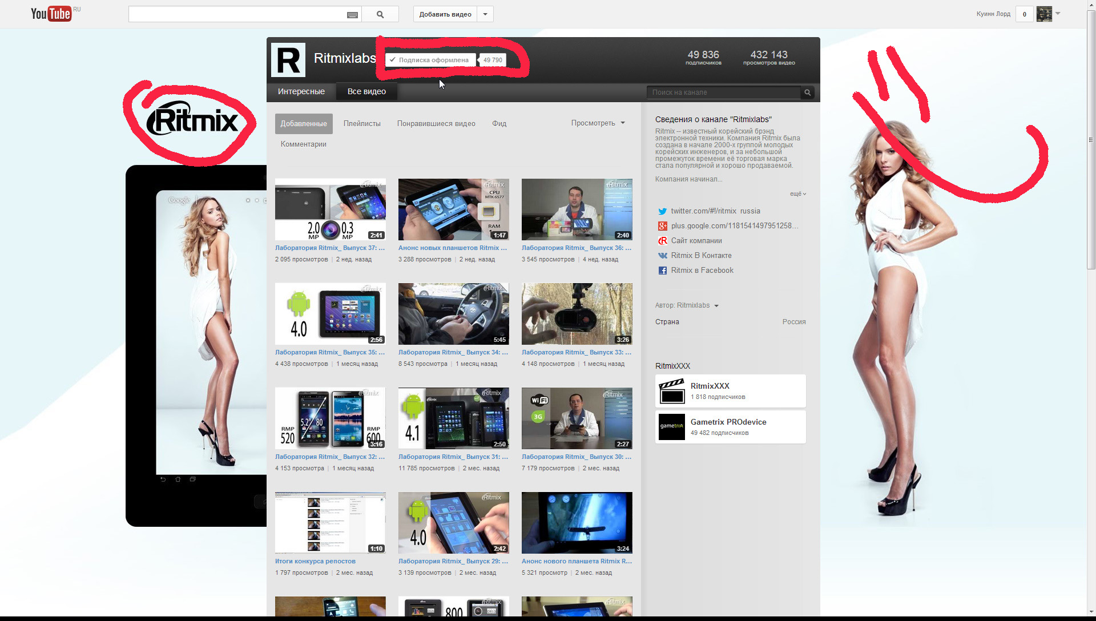The height and width of the screenshot is (621, 1096).
Task: Click the Ritmixlabs R channel avatar
Action: pos(288,60)
